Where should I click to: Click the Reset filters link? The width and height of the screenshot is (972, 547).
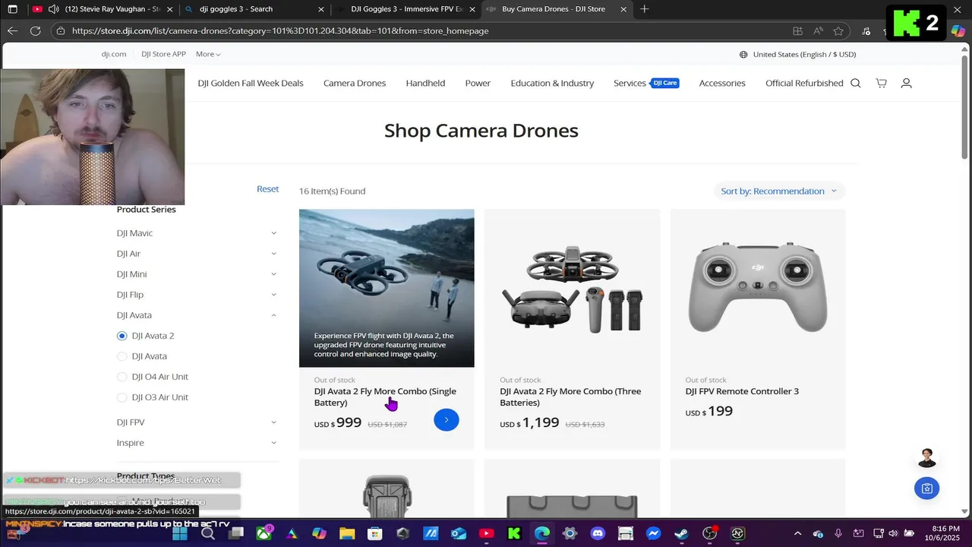[x=267, y=188]
